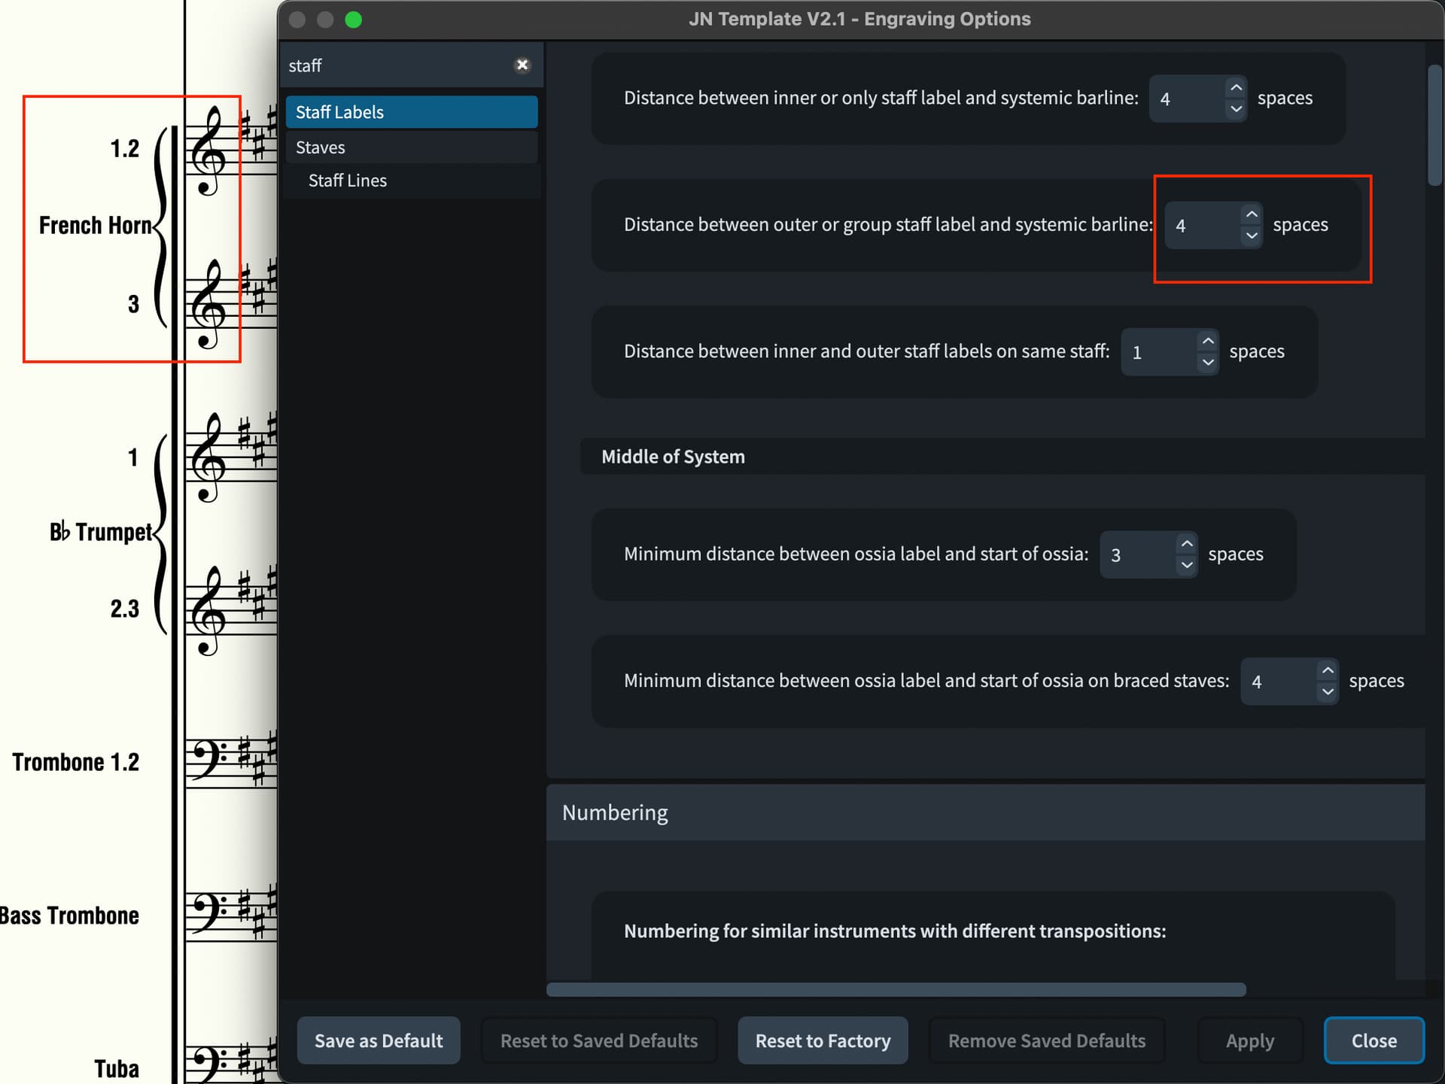
Task: Click the 'staff' search input field
Action: click(x=397, y=65)
